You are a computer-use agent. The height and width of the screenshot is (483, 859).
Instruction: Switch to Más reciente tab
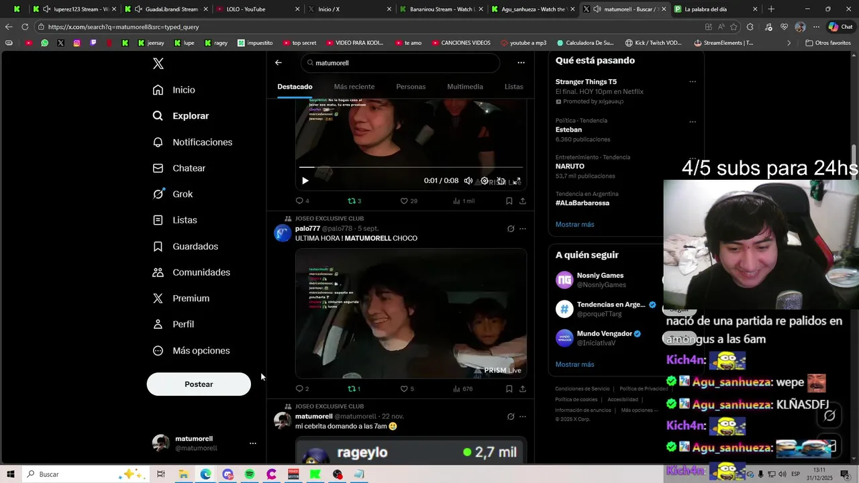pos(354,87)
